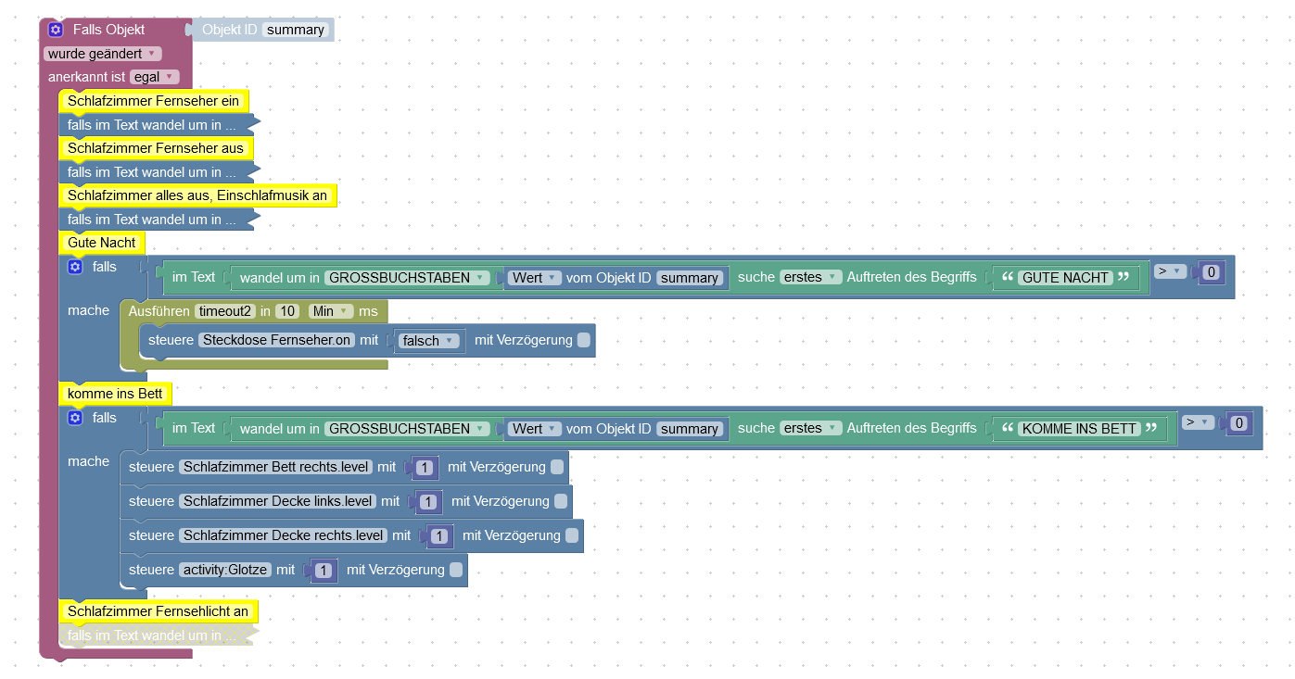1295x679 pixels.
Task: Click the timeout value '10' field
Action: coord(288,311)
